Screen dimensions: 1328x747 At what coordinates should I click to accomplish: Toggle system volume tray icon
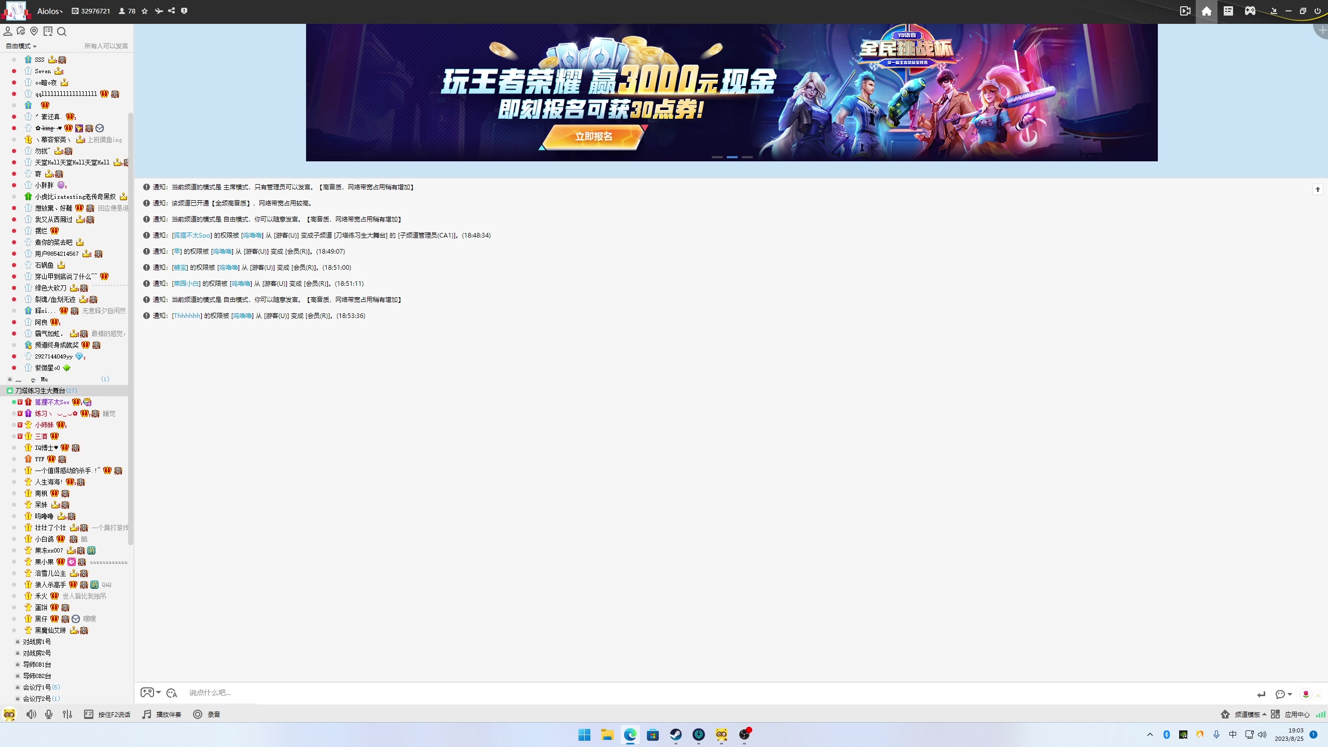coord(1262,734)
